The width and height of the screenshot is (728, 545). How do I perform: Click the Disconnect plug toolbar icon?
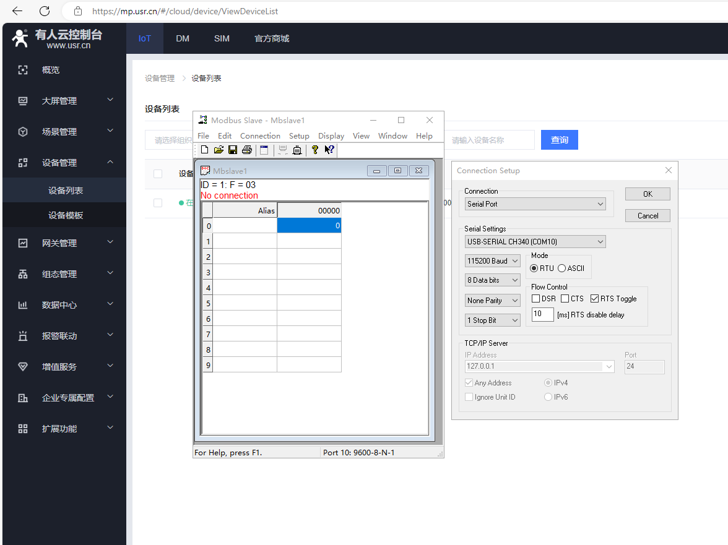(x=297, y=150)
